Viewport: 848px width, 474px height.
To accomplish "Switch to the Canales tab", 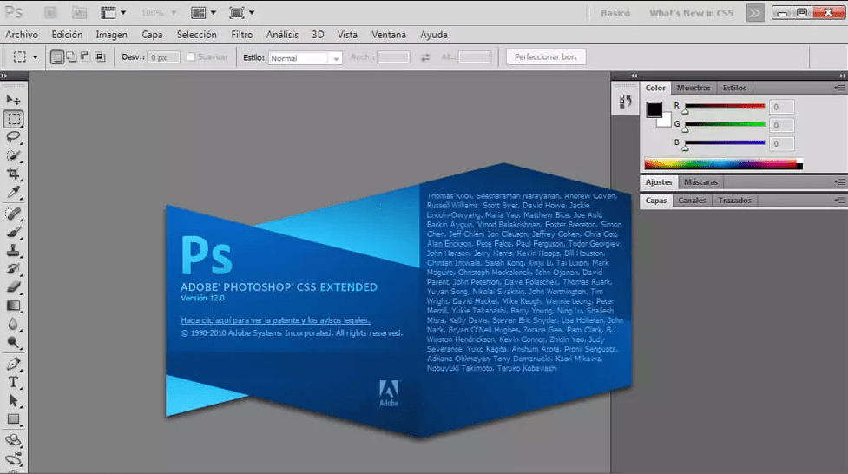I will 692,201.
